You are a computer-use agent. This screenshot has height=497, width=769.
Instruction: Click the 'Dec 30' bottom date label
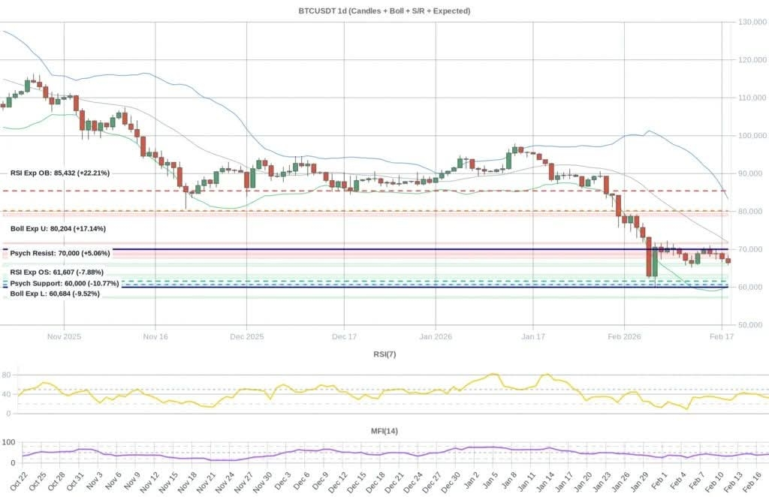coord(453,483)
